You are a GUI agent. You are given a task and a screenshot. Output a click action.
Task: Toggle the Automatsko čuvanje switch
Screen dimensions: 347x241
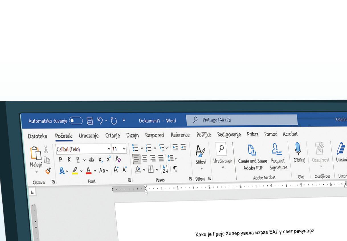[76, 121]
